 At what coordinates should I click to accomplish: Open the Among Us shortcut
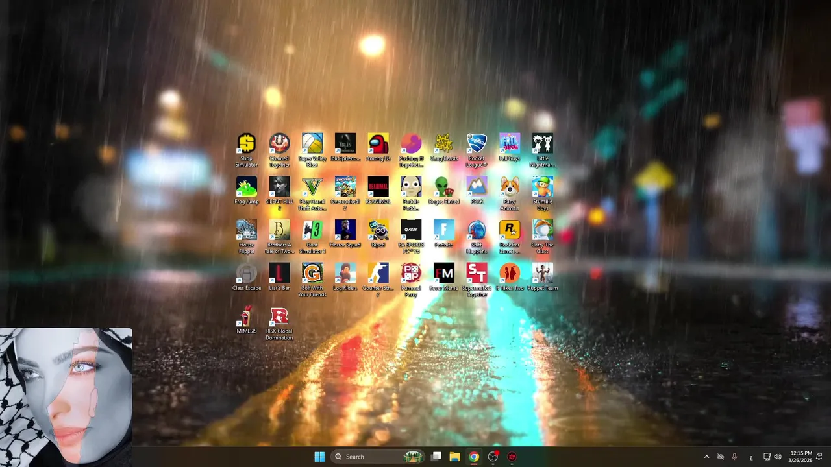click(378, 143)
